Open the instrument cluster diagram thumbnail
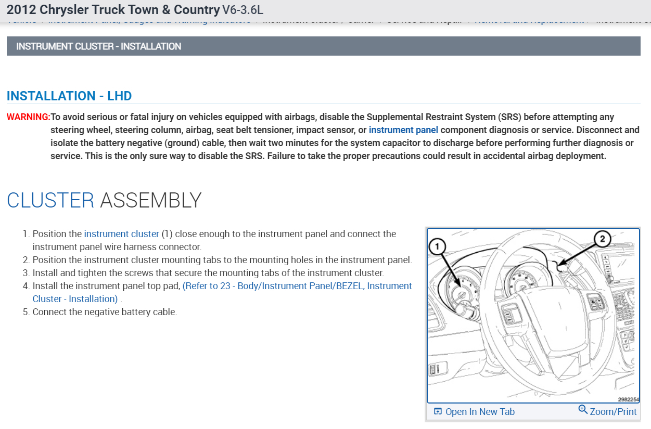The width and height of the screenshot is (651, 429). click(533, 316)
